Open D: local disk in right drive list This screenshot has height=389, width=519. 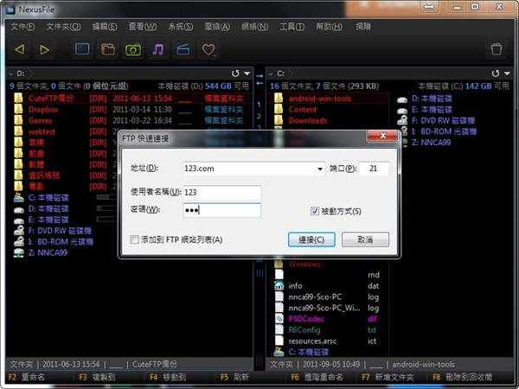point(432,99)
